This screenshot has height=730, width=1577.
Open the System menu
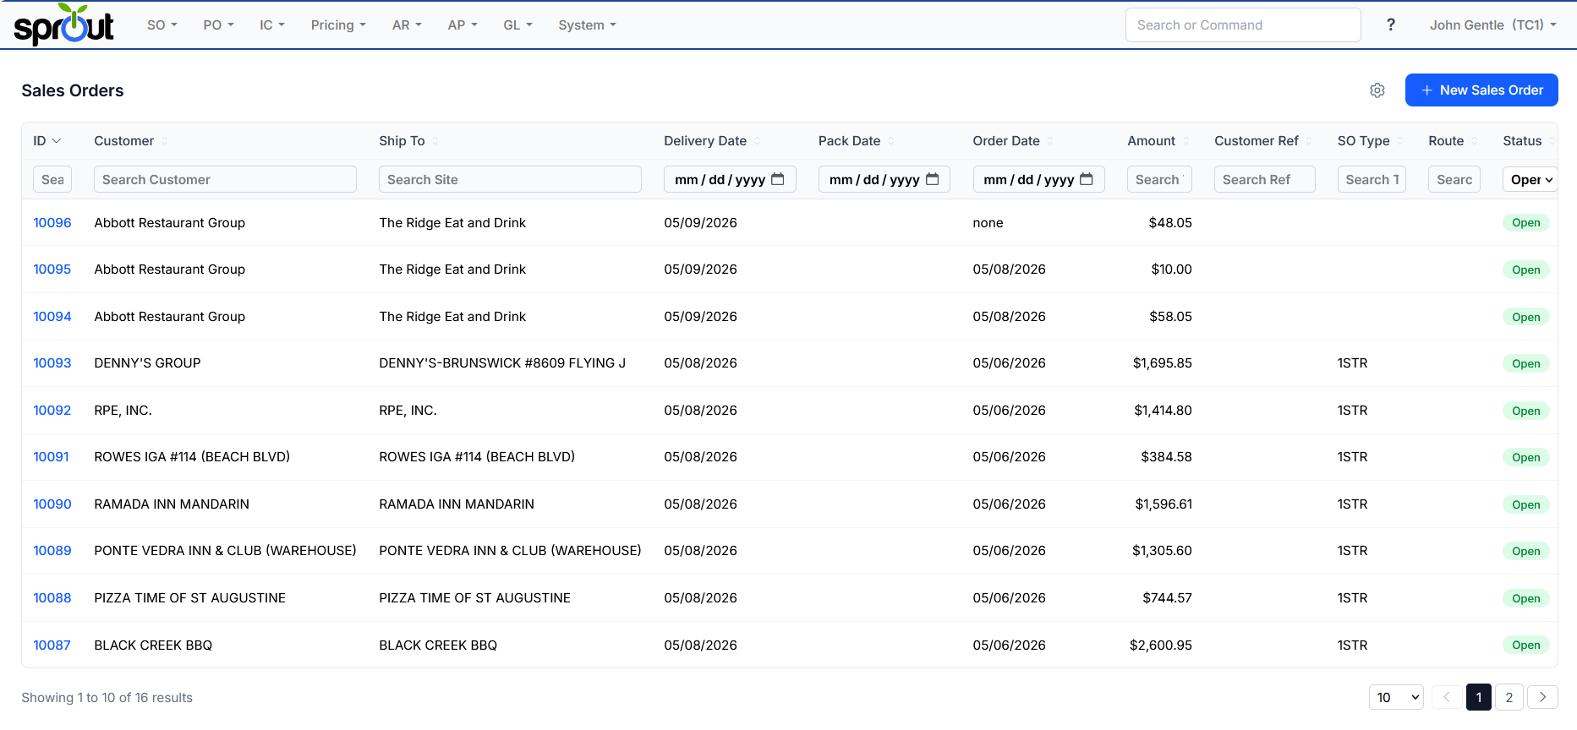pos(588,25)
